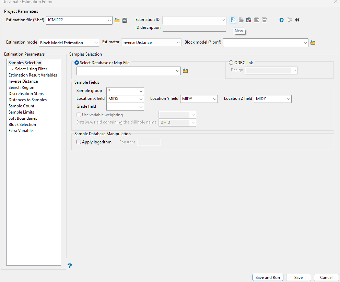Browse for a database or map file

[x=185, y=71]
